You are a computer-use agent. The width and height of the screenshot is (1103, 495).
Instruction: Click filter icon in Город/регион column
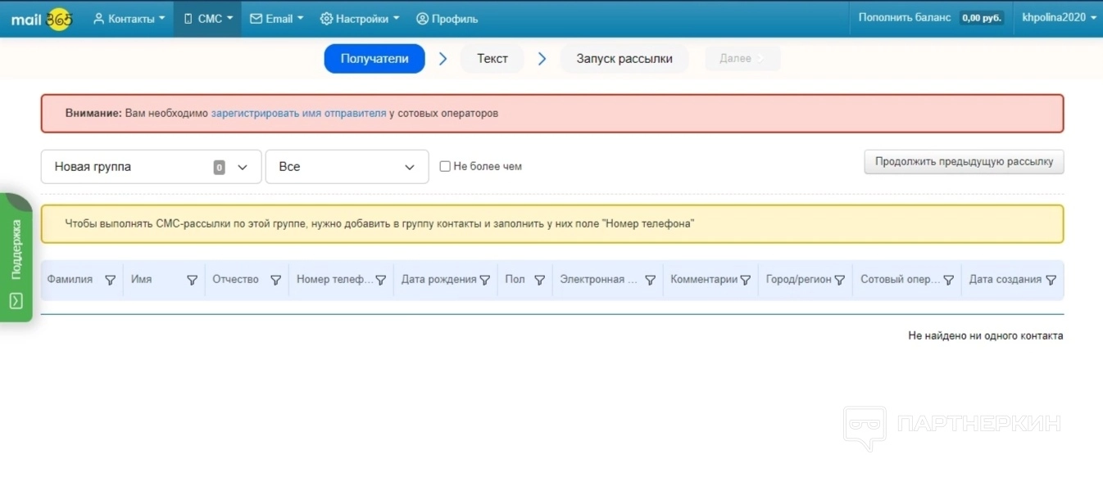pos(839,280)
